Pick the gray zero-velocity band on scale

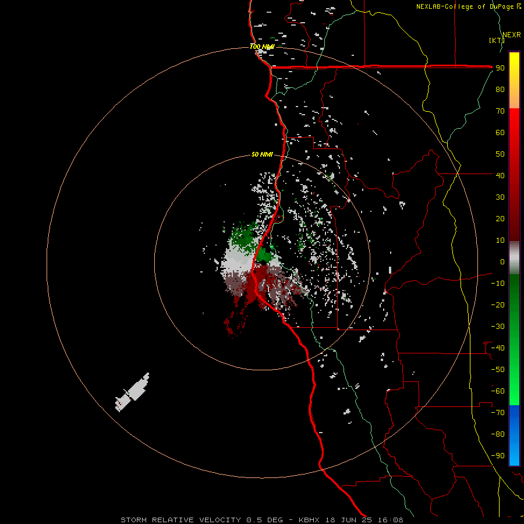coord(514,258)
